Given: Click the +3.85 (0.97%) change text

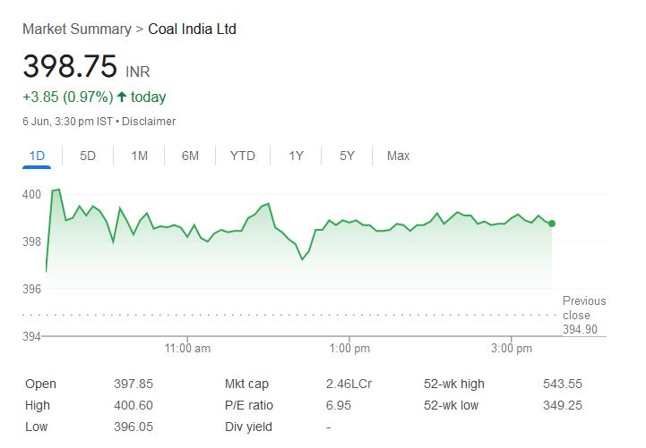Looking at the screenshot, I should click(67, 97).
